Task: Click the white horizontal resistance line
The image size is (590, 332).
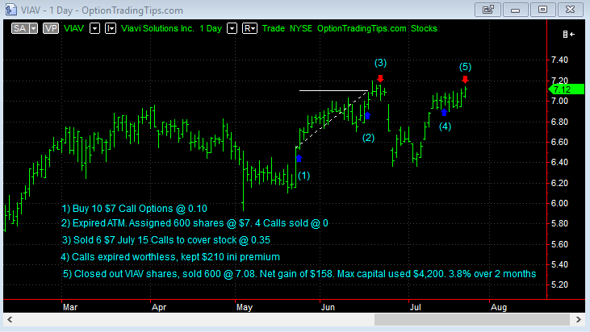Action: [x=333, y=90]
